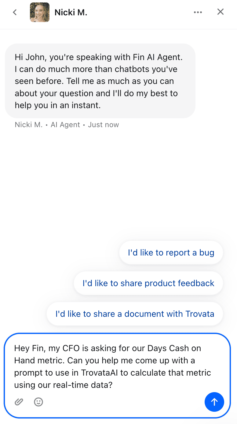The width and height of the screenshot is (237, 424).
Task: Click the Nicki M. name in header
Action: (71, 12)
